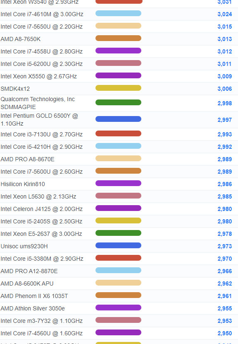This screenshot has height=344, width=238.
Task: Click score 2,992 for i5-4210H
Action: [x=225, y=147]
